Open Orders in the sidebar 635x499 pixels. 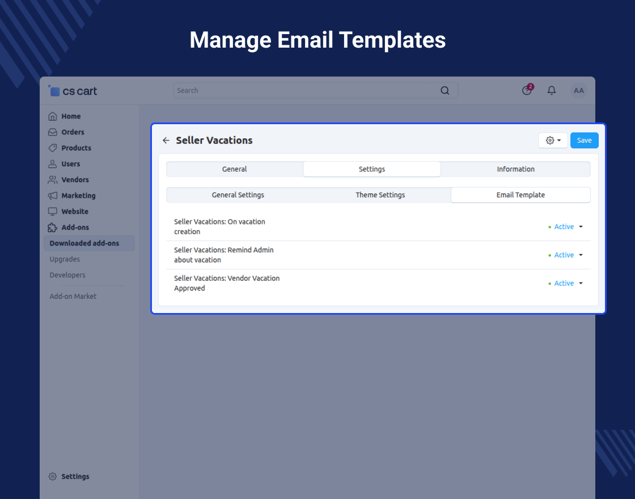(73, 132)
